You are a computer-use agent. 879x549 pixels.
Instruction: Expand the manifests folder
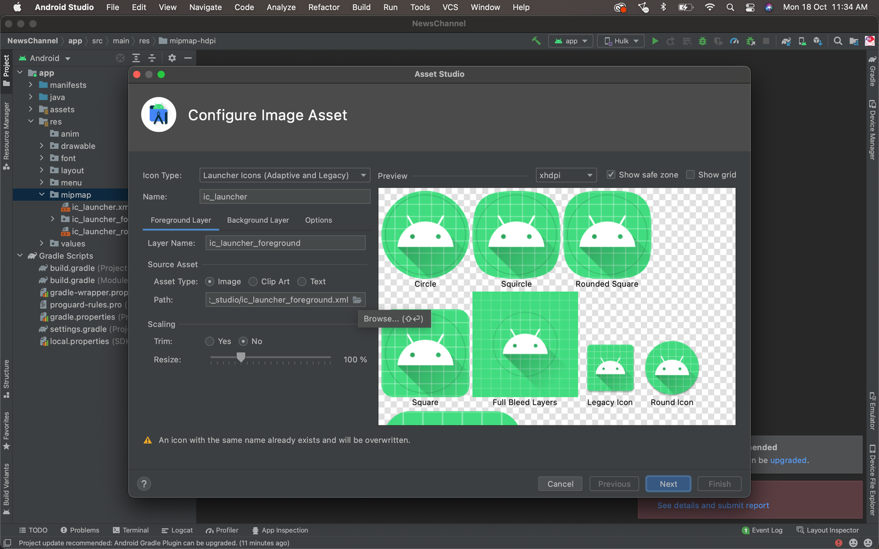pyautogui.click(x=31, y=85)
